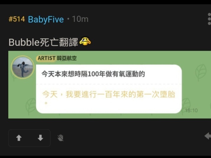Reply using the arrow icon at right
The width and height of the screenshot is (211, 158).
click(x=208, y=136)
